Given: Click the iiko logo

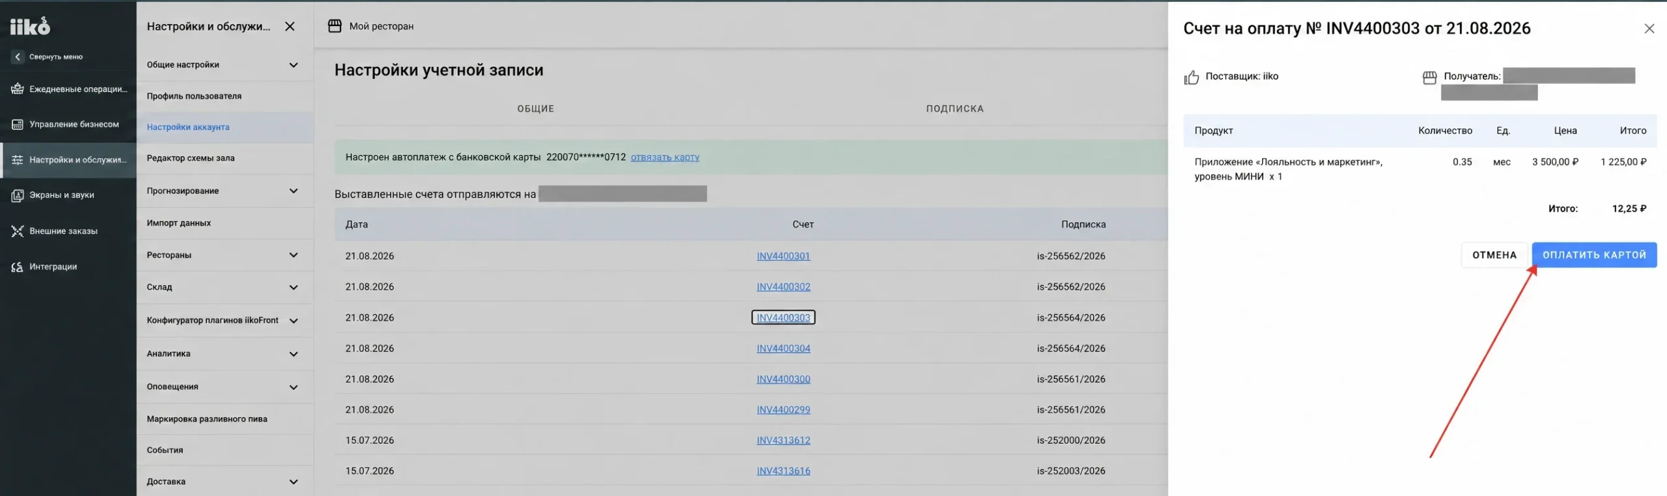Looking at the screenshot, I should click(30, 26).
